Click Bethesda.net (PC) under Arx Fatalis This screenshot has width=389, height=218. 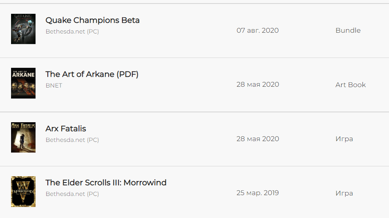(72, 140)
